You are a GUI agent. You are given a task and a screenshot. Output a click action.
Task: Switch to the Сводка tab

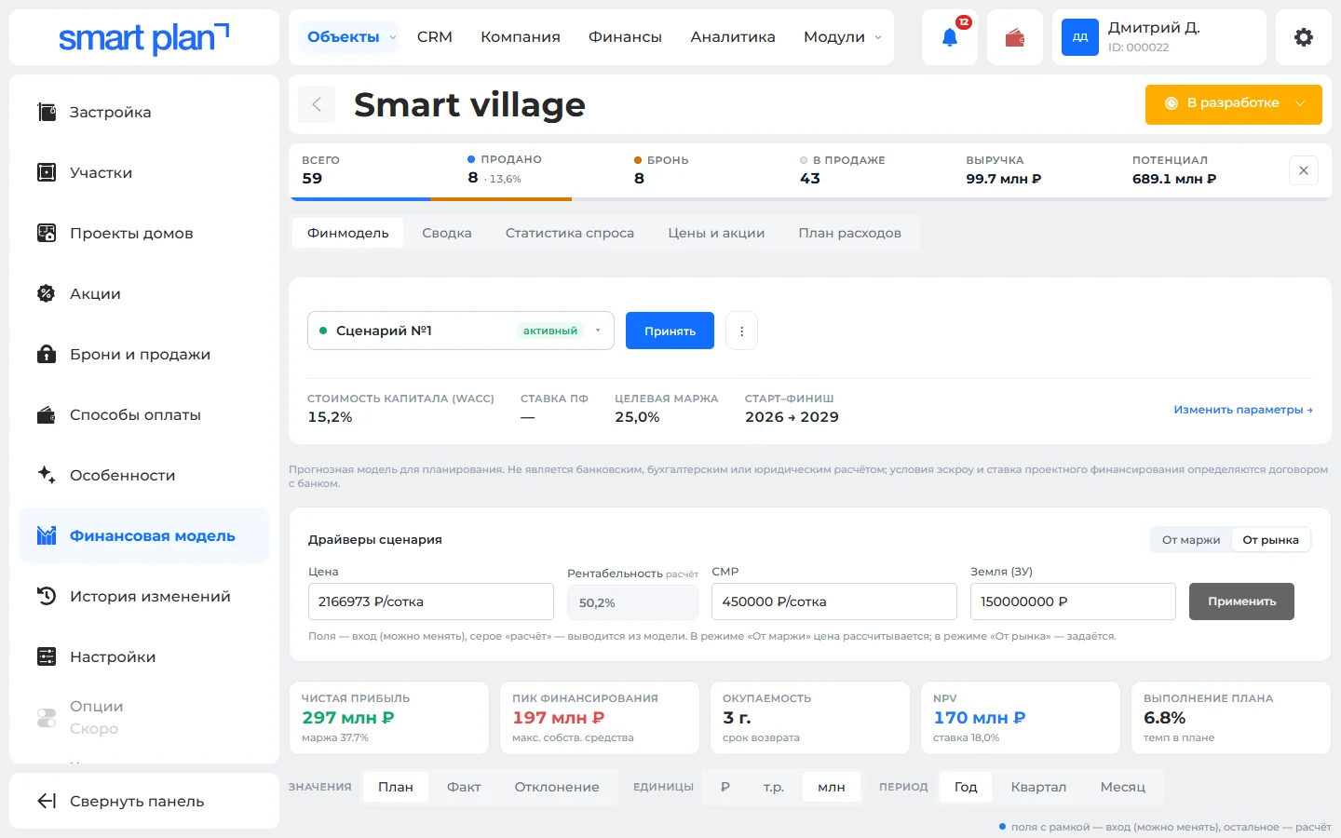(447, 233)
